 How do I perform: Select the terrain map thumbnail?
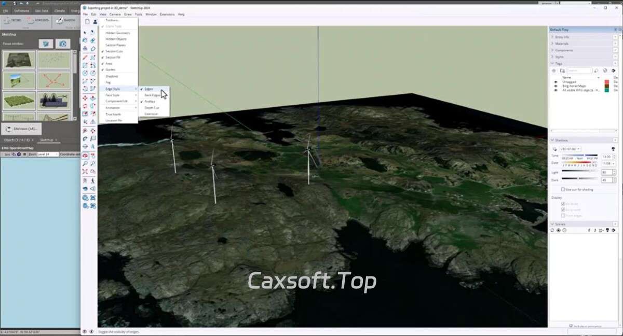click(x=19, y=60)
